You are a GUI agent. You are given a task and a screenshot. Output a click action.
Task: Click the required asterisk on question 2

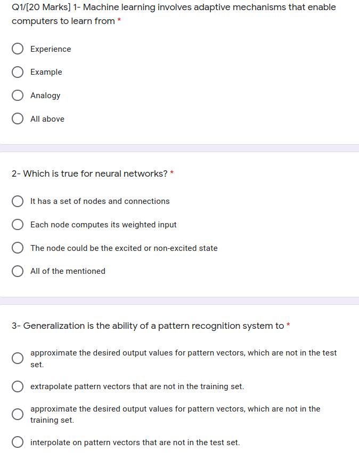172,173
